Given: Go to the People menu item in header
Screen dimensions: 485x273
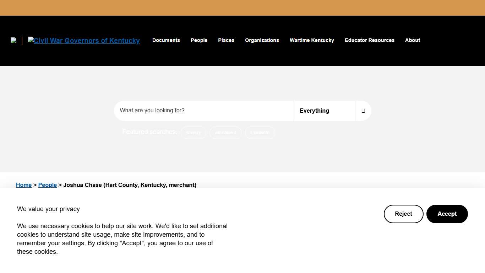Looking at the screenshot, I should (199, 40).
